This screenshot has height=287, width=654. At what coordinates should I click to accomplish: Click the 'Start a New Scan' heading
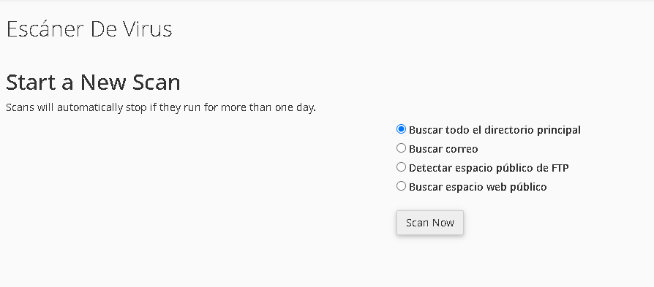tap(93, 82)
